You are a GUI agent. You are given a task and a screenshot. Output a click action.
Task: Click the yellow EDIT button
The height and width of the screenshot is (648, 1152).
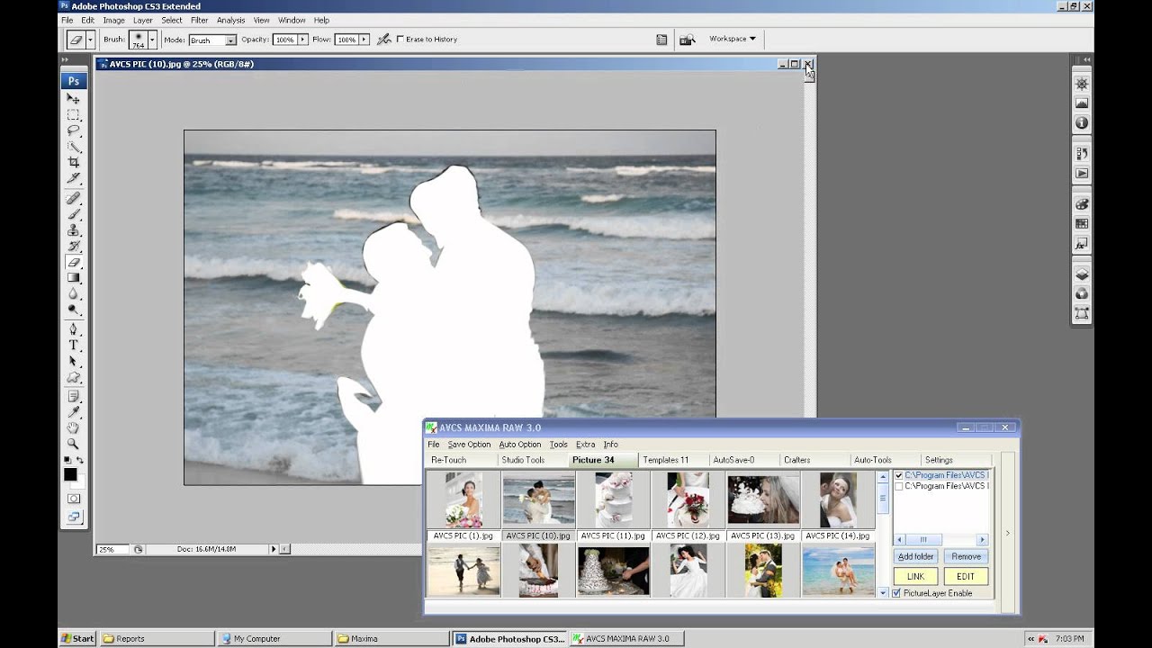coord(966,576)
